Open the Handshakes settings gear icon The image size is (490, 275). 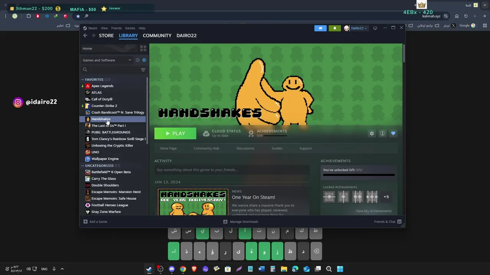click(x=372, y=133)
